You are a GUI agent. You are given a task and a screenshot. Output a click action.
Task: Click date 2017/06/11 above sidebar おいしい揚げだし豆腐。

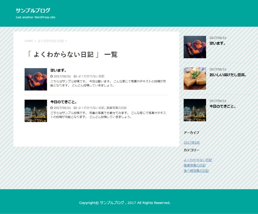(x=218, y=69)
